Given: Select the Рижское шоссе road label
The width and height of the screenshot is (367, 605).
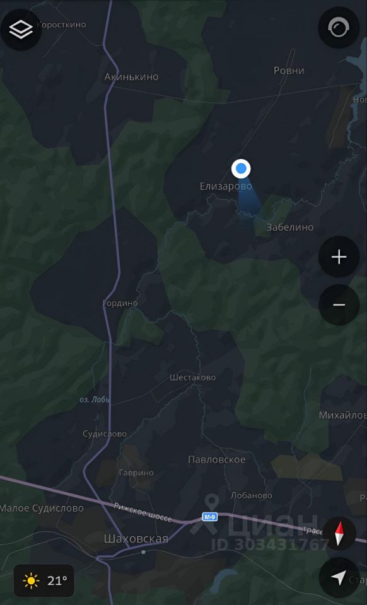Looking at the screenshot, I should [x=143, y=512].
